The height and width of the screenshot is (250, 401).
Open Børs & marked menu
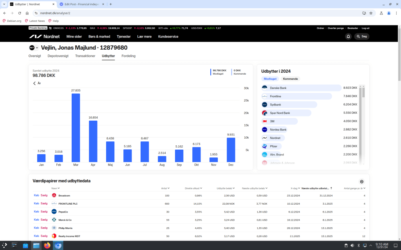point(99,36)
